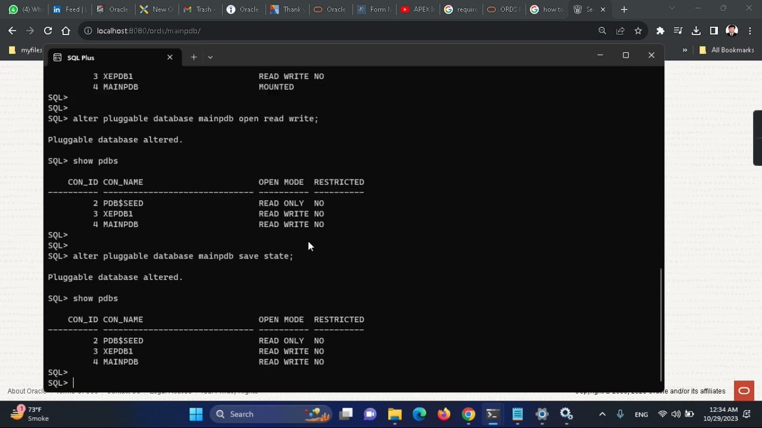
Task: Open the Windows Start menu
Action: click(196, 414)
